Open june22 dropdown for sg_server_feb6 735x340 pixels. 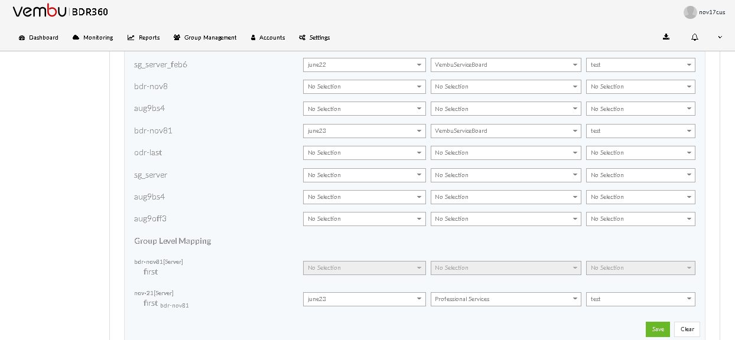pos(365,65)
